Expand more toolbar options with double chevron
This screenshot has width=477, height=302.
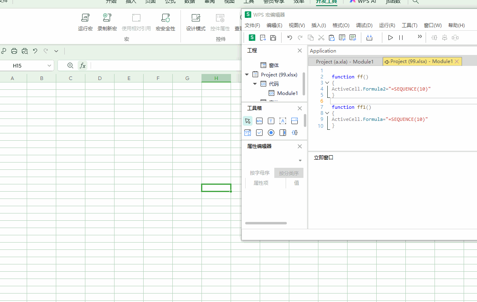[420, 36]
